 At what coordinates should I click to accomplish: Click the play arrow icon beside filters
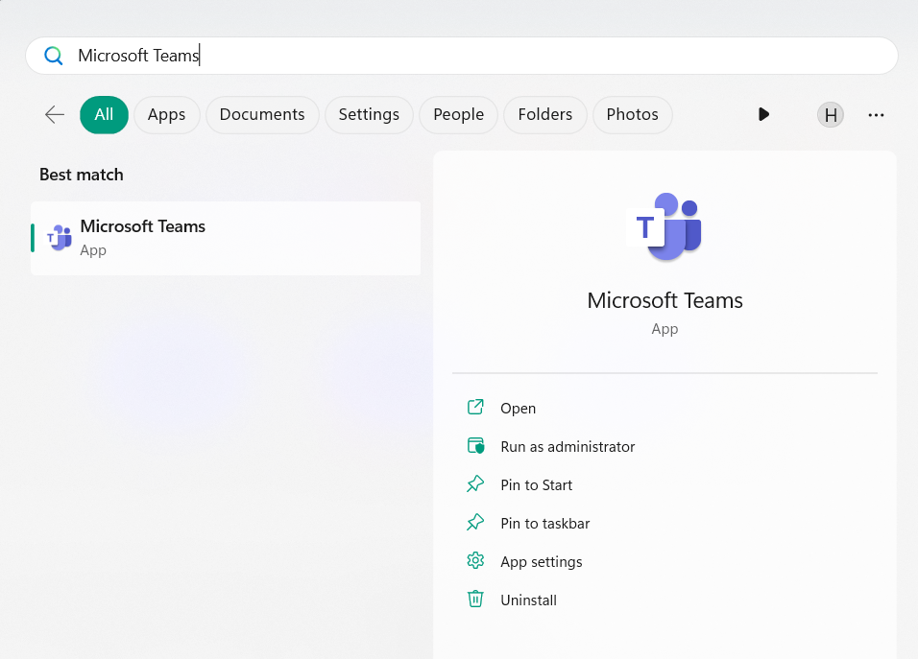pos(763,115)
